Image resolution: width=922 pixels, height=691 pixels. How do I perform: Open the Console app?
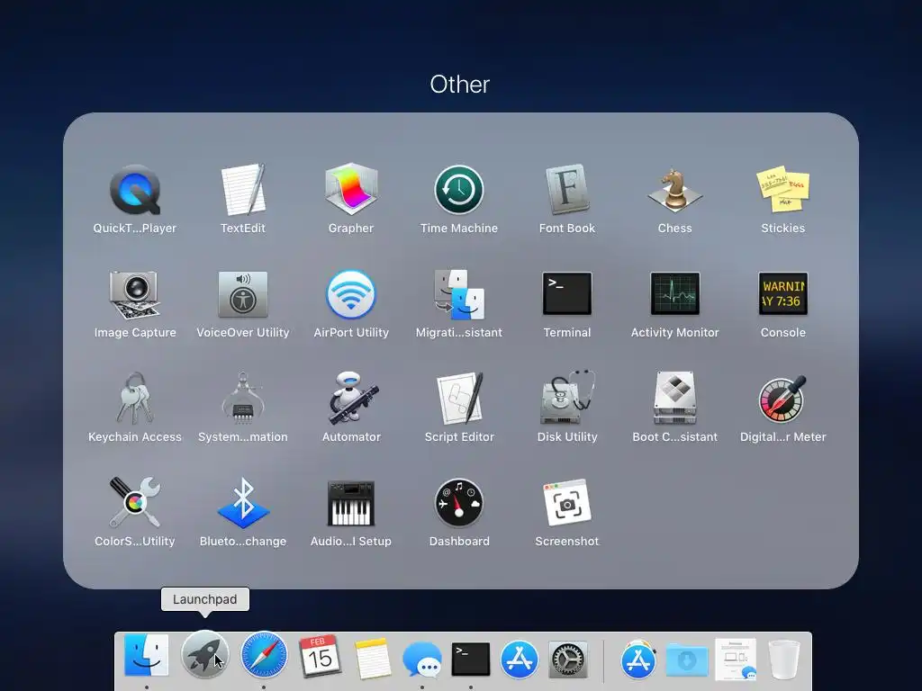coord(782,294)
